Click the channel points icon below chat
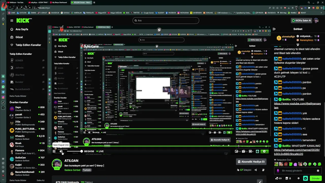Viewport: 325px width, 183px height. click(x=278, y=178)
